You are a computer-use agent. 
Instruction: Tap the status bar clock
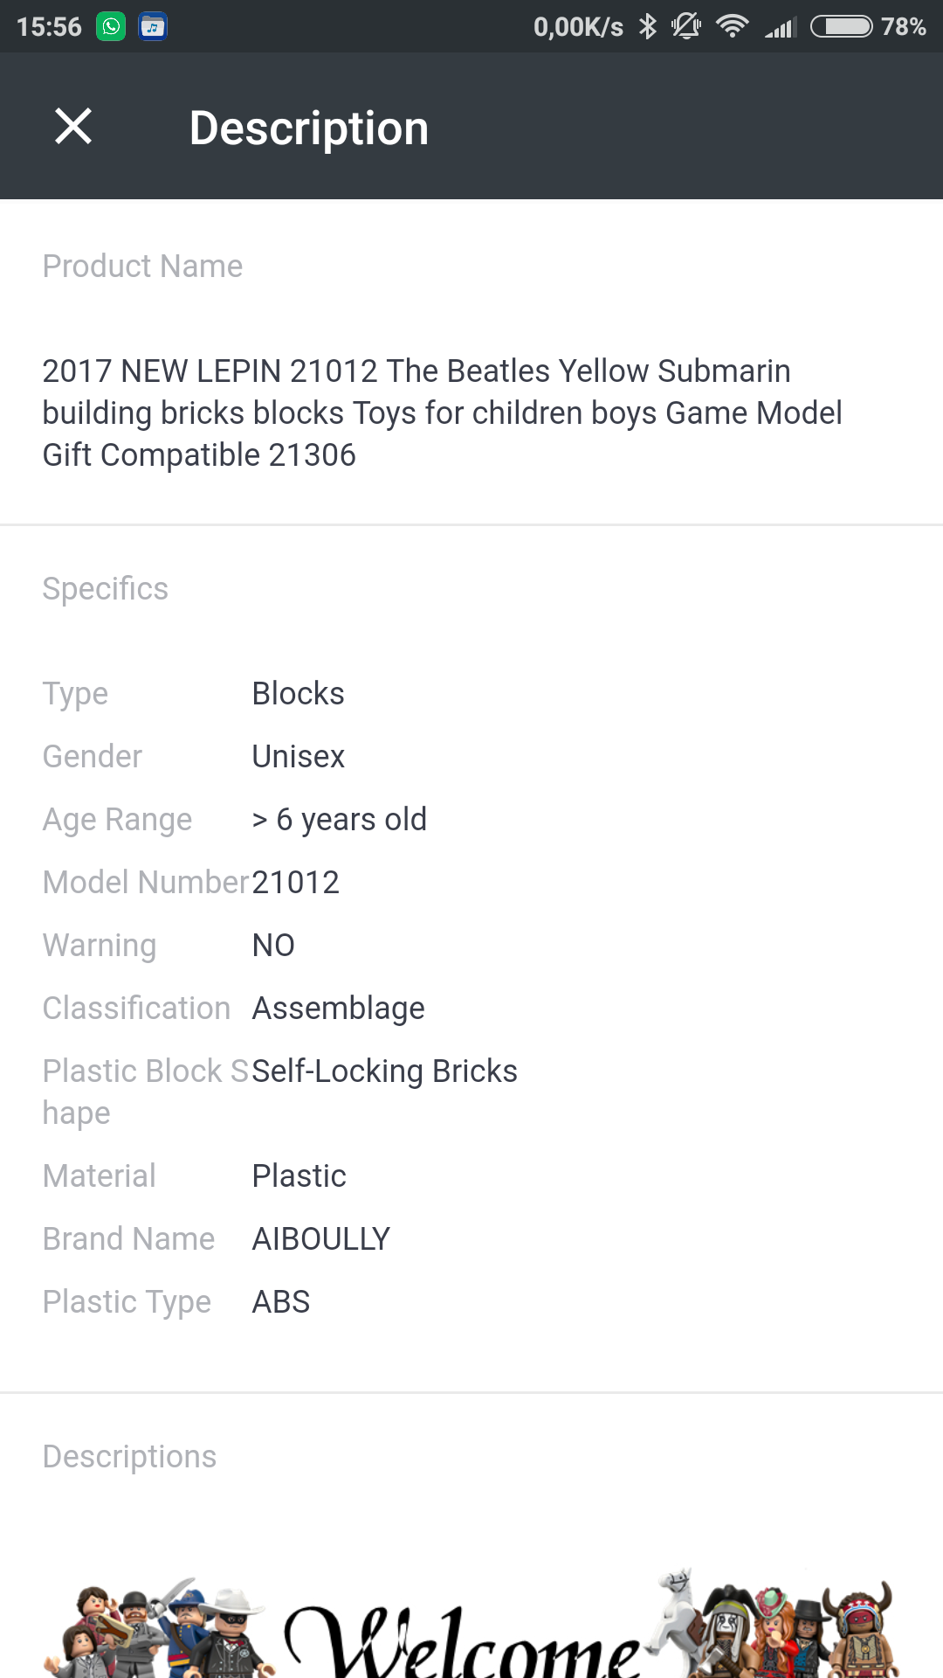pyautogui.click(x=49, y=27)
